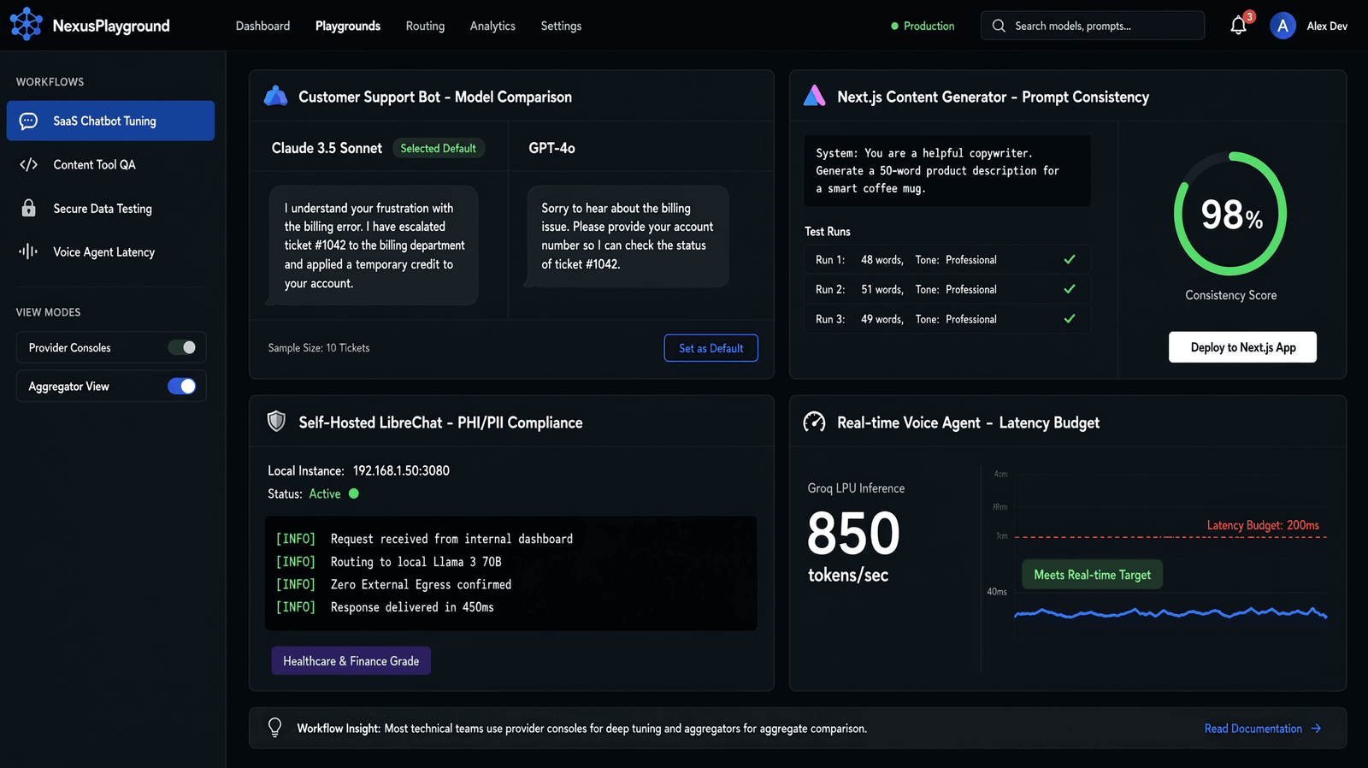This screenshot has width=1368, height=768.
Task: Click the Customer Support Bot card icon
Action: click(x=275, y=96)
